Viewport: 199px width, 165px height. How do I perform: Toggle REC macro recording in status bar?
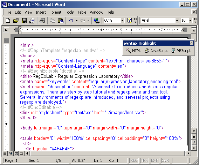[x=134, y=160]
